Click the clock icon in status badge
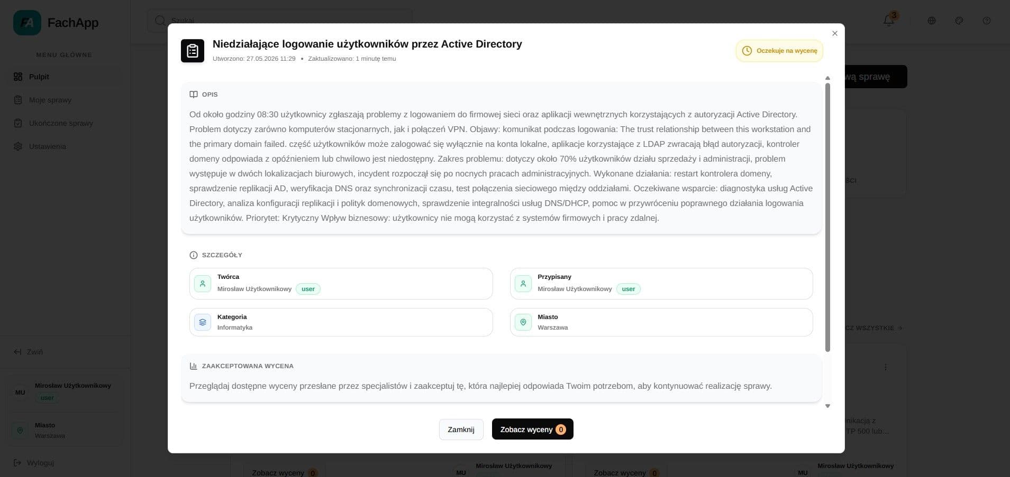Viewport: 1010px width, 477px height. coord(747,51)
